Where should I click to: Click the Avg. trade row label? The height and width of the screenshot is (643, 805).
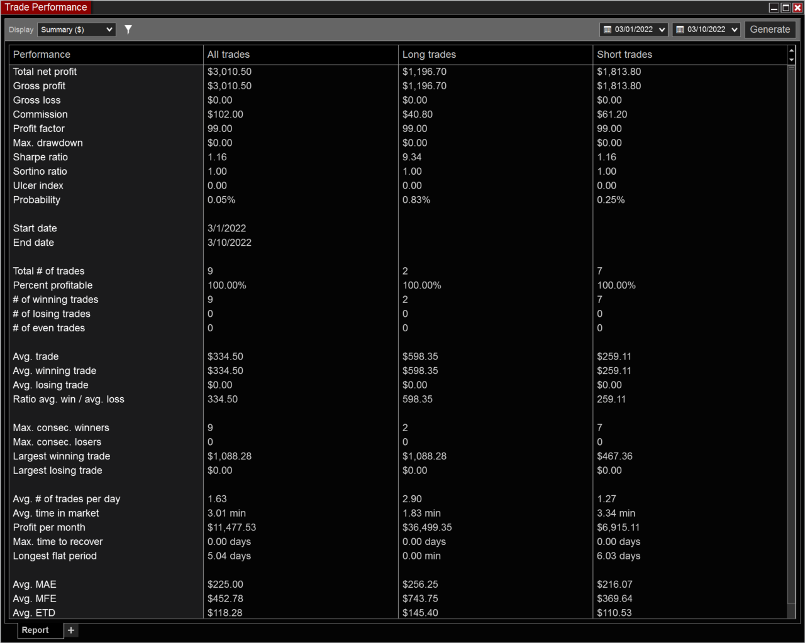click(x=36, y=356)
